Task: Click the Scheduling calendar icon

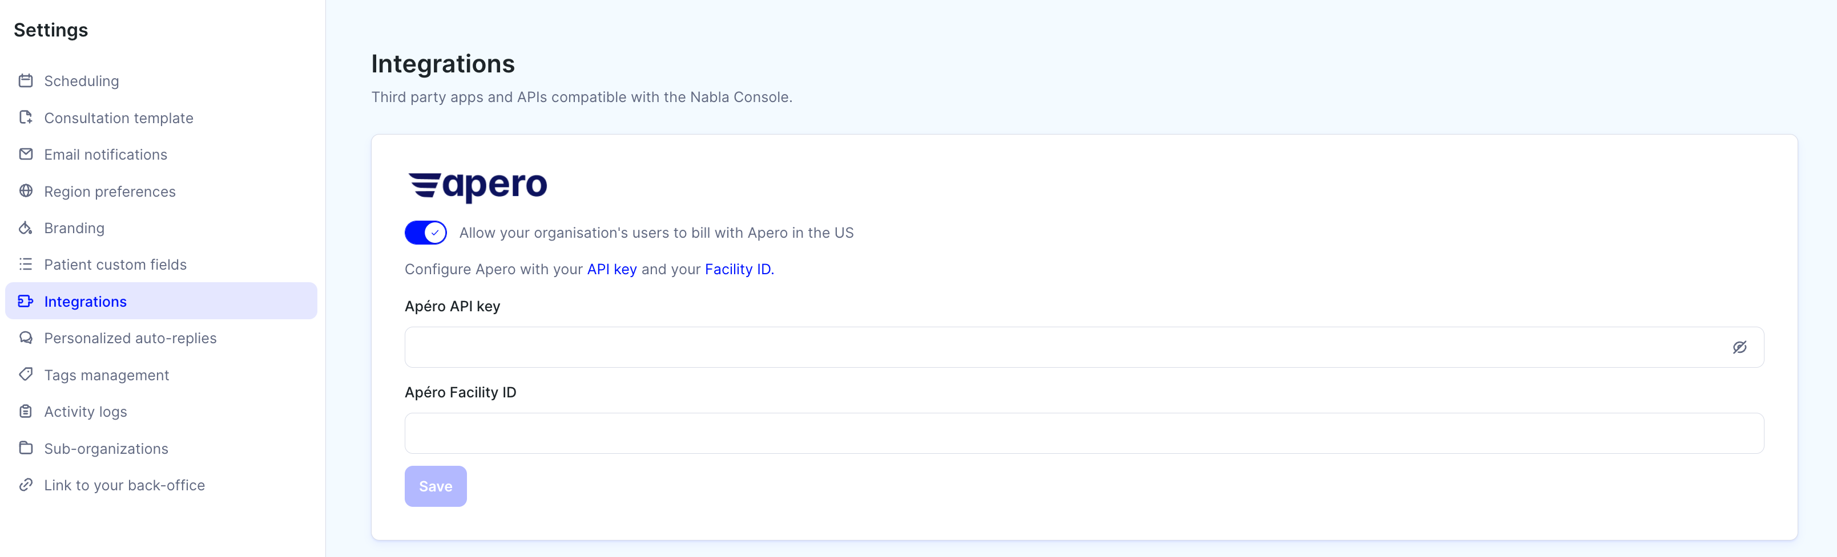Action: click(x=26, y=80)
